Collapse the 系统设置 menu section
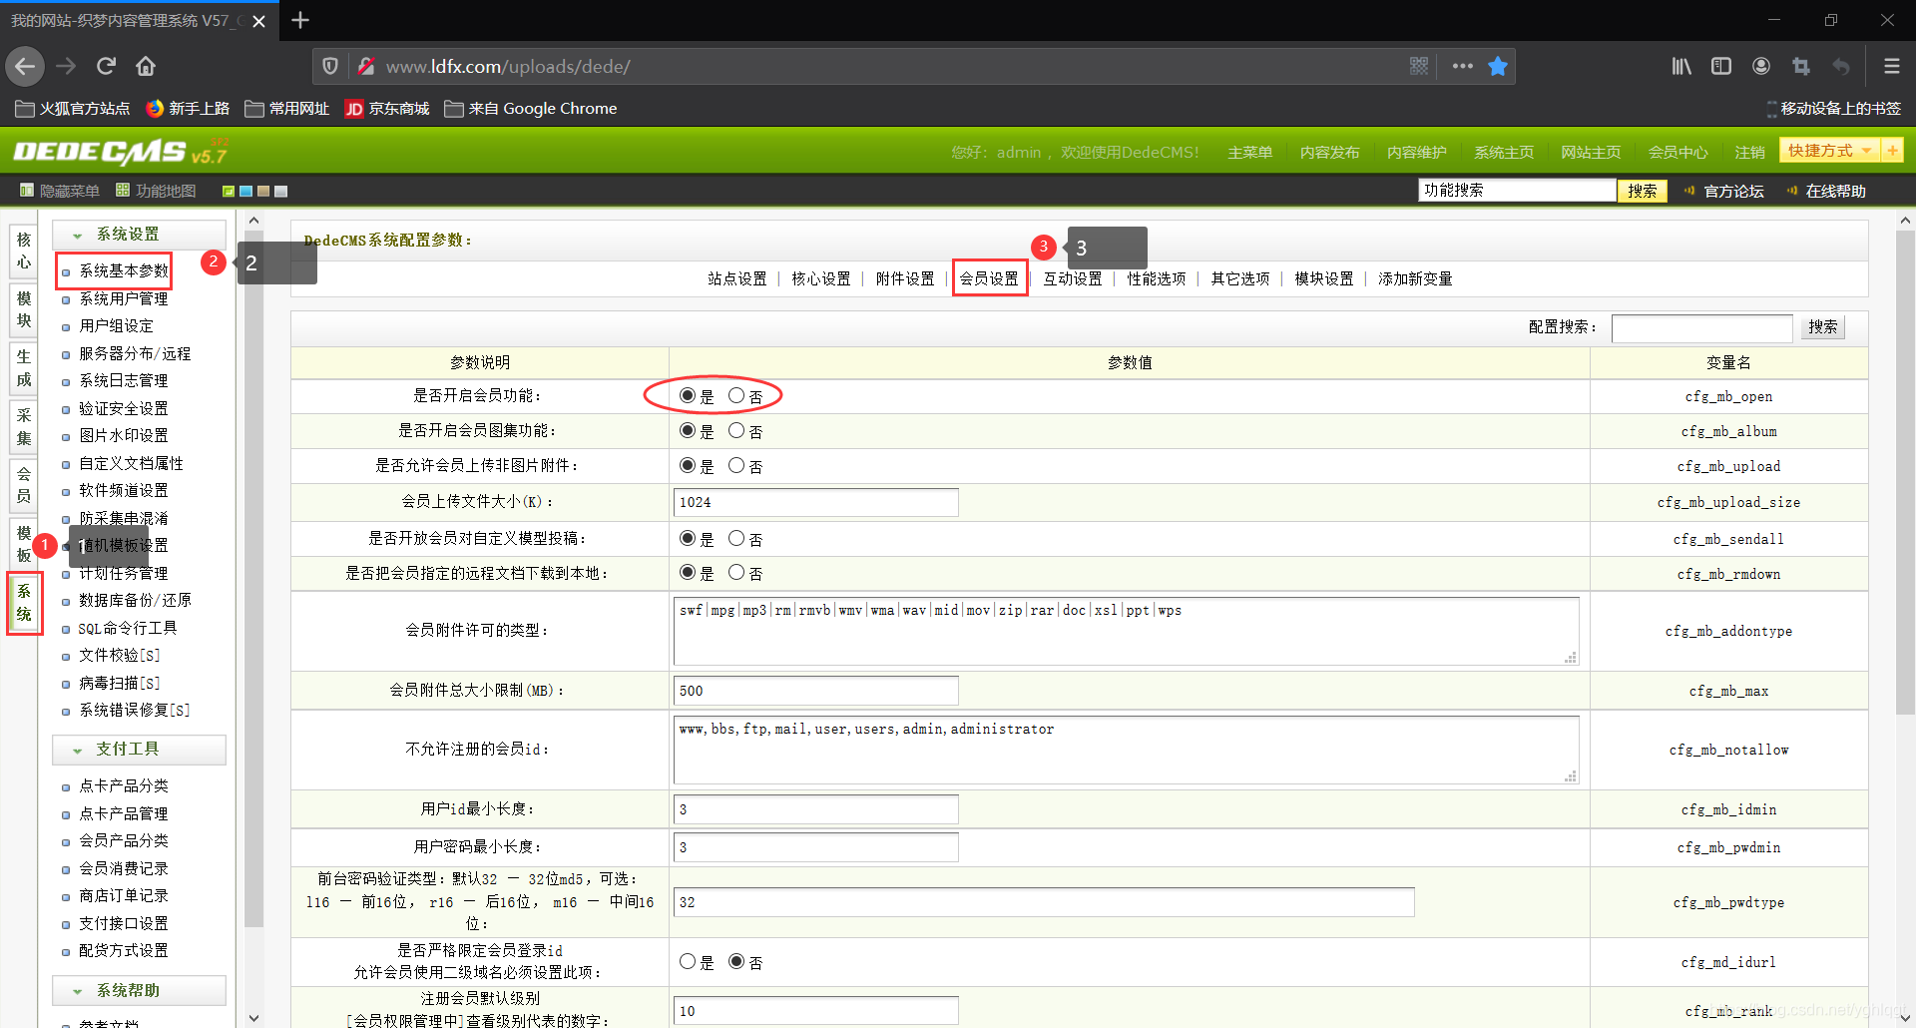This screenshot has width=1916, height=1028. (x=139, y=235)
